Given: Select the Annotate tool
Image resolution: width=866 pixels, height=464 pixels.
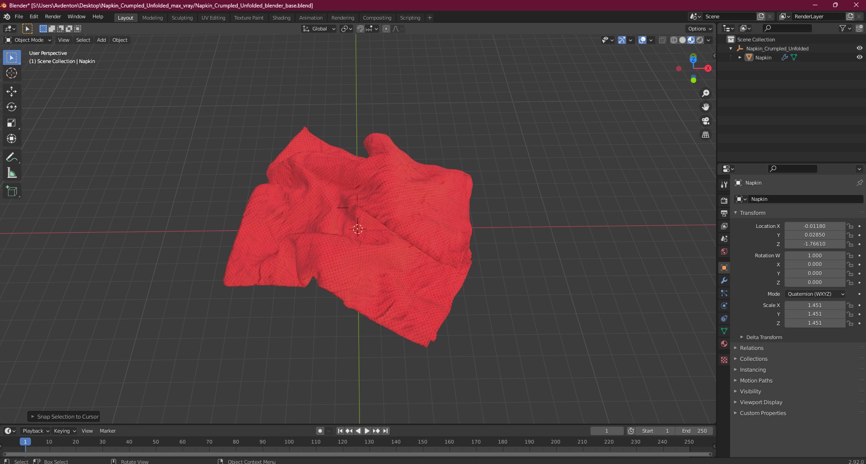Looking at the screenshot, I should click(x=12, y=157).
